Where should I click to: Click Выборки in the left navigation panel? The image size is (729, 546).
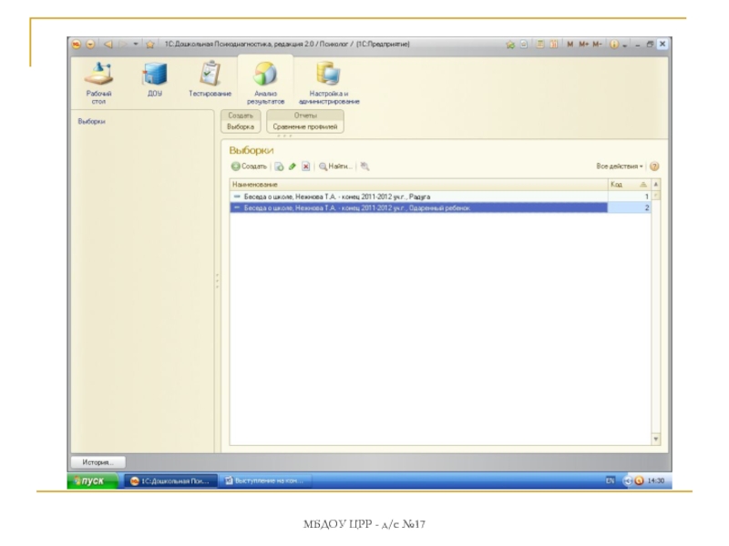(92, 122)
